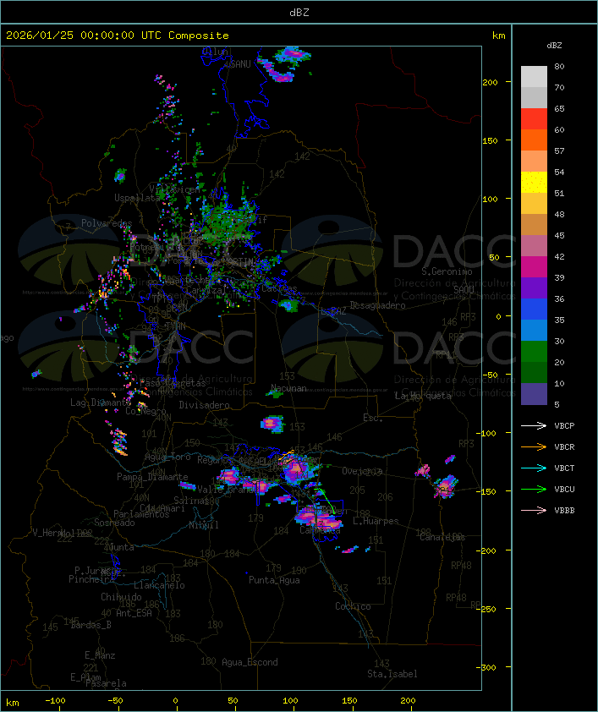The height and width of the screenshot is (712, 598).
Task: Select the Punta_Agua location label
Action: coord(276,580)
